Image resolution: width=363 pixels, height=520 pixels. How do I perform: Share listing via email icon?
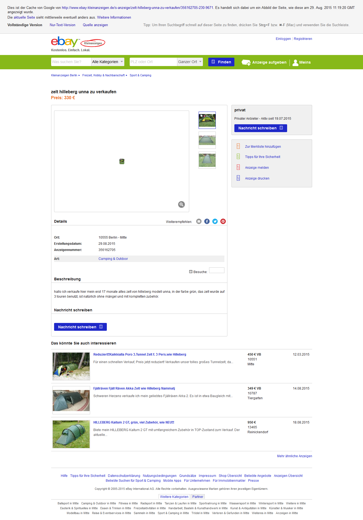[x=199, y=221]
